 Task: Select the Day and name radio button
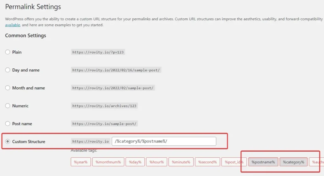point(8,70)
